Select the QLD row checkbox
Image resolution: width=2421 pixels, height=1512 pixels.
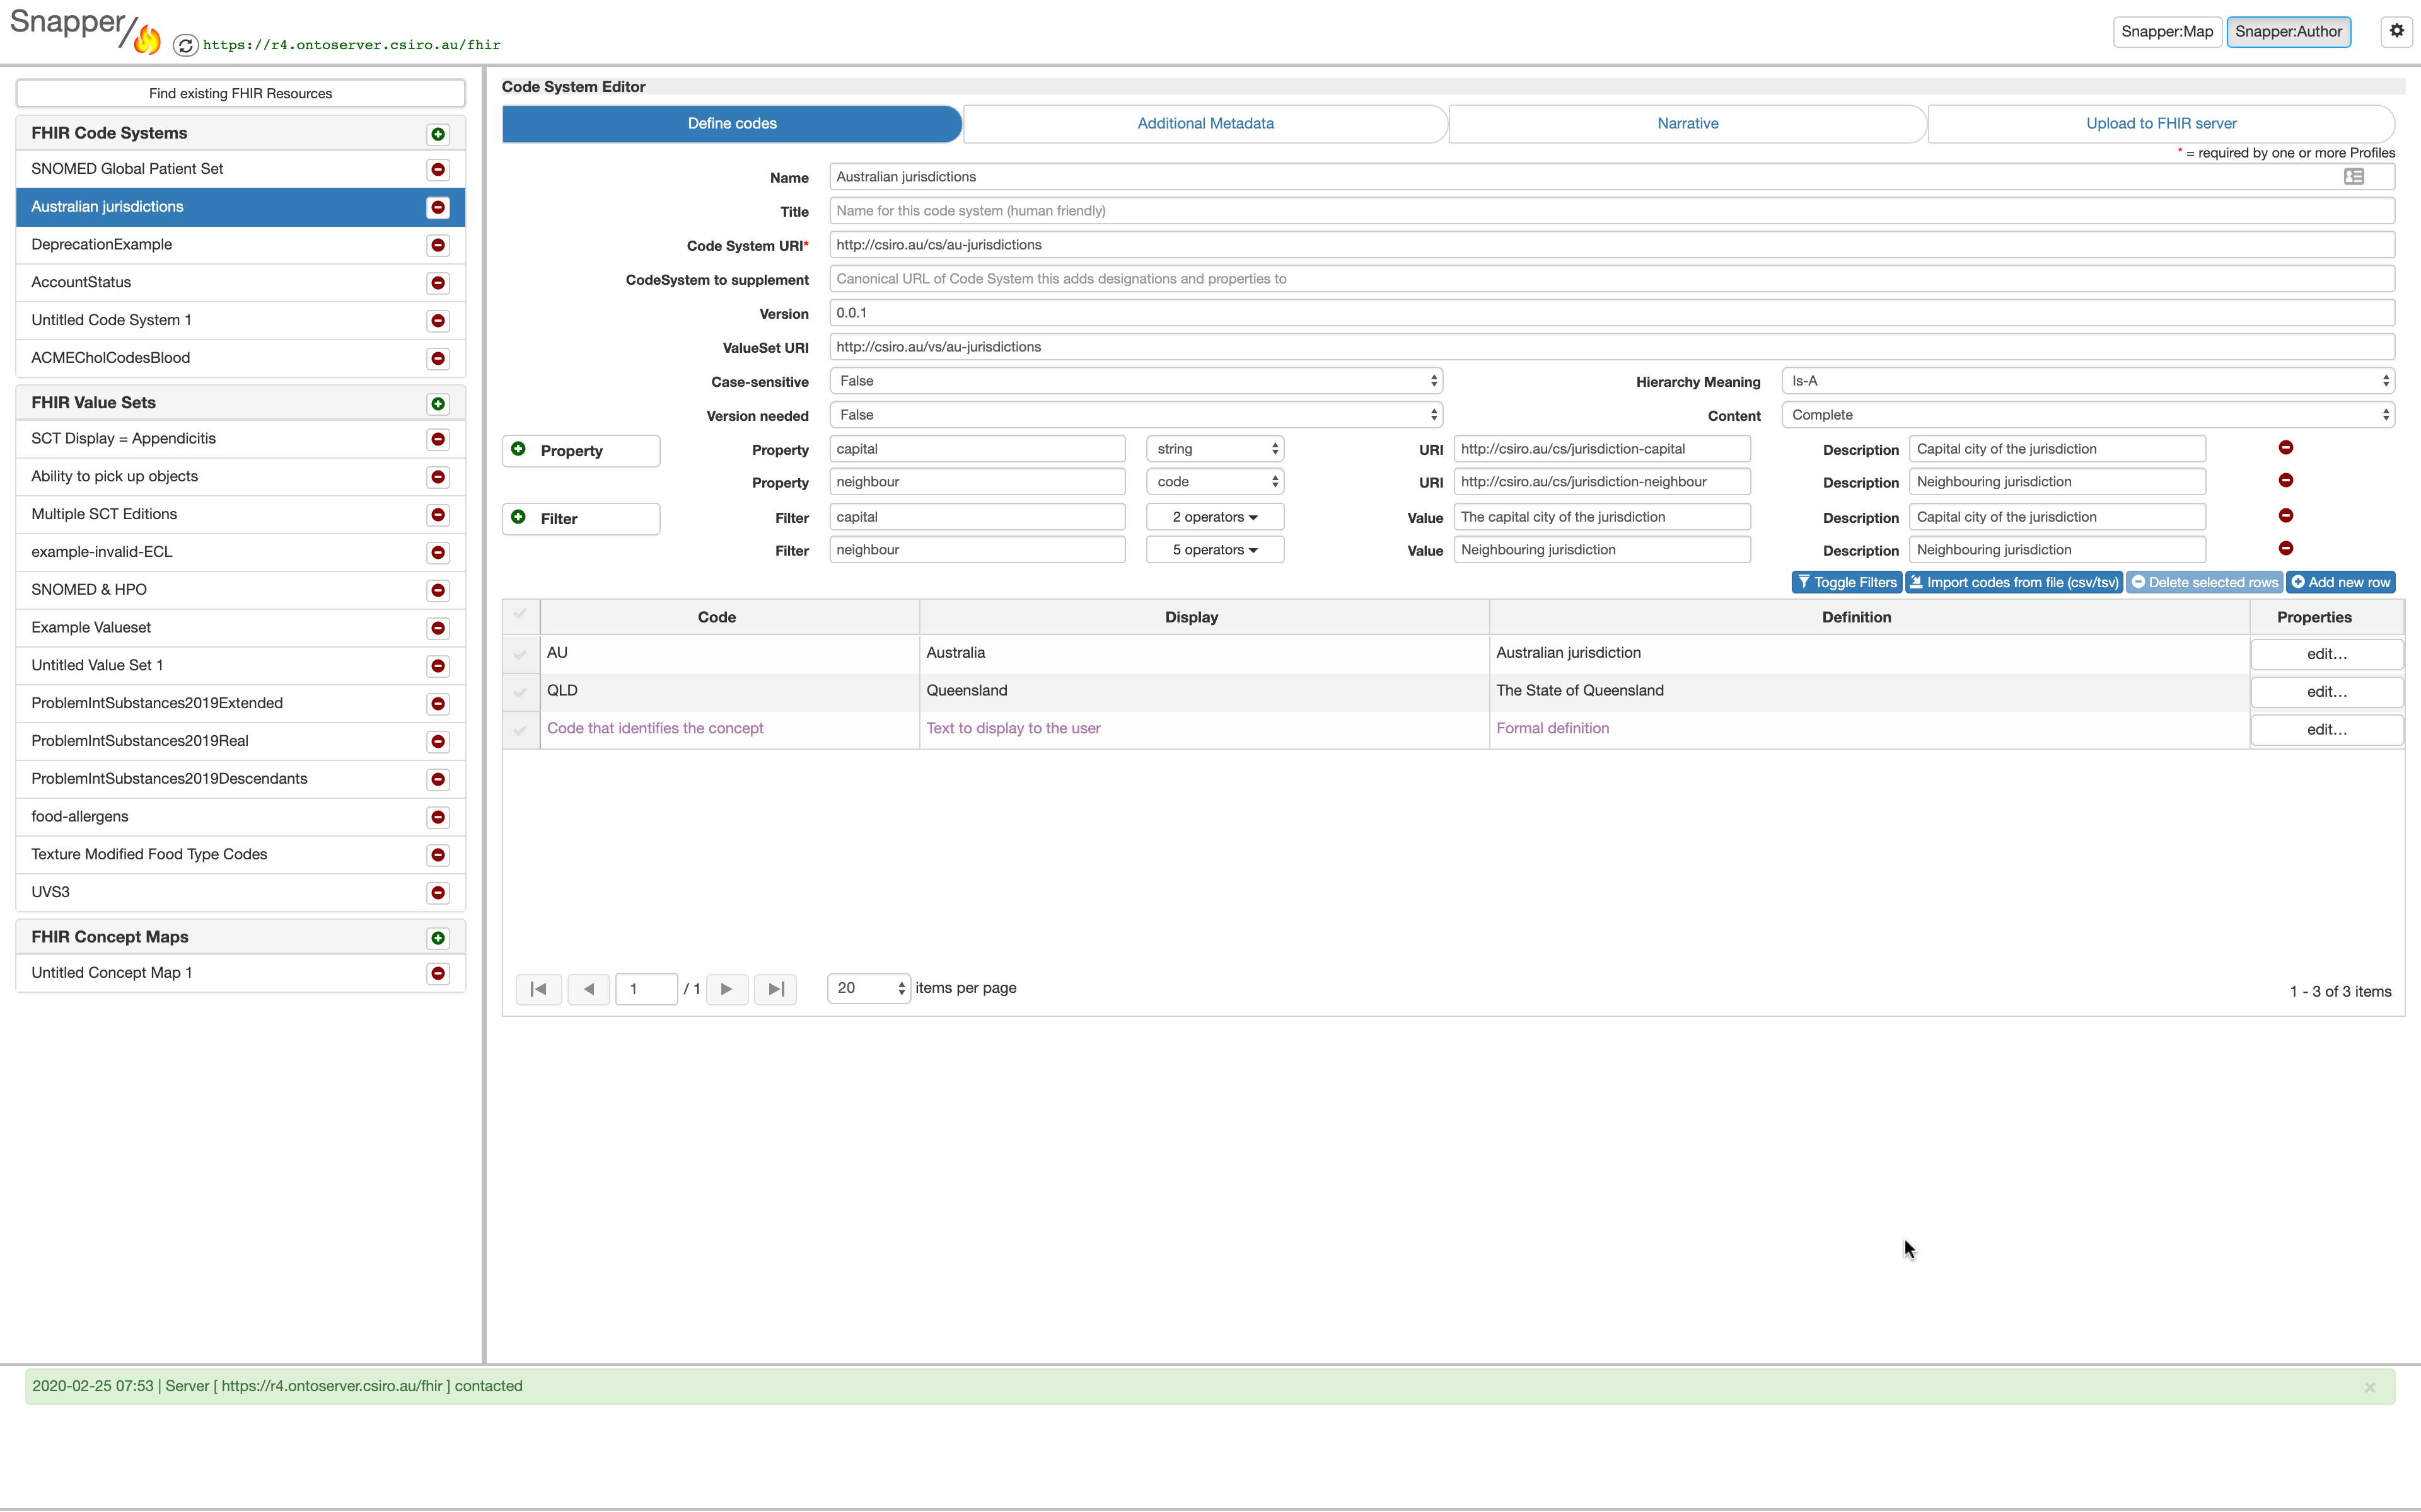pos(520,692)
